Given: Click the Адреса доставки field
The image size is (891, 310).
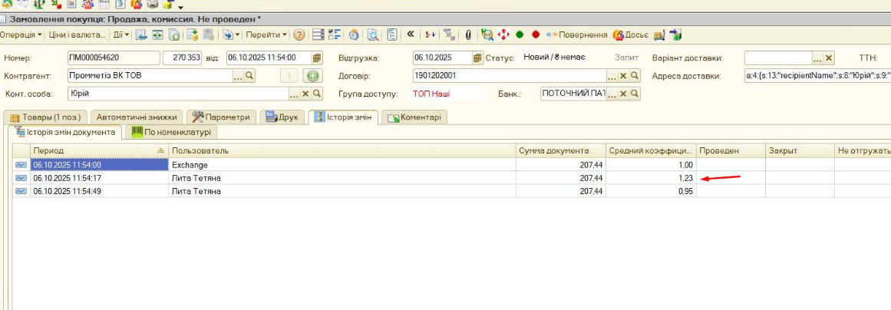Looking at the screenshot, I should [817, 75].
